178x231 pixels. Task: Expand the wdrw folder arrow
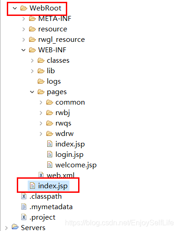(41, 134)
